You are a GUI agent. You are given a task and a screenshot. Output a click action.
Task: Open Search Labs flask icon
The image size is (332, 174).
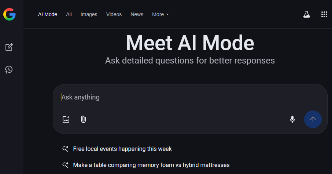pos(306,14)
